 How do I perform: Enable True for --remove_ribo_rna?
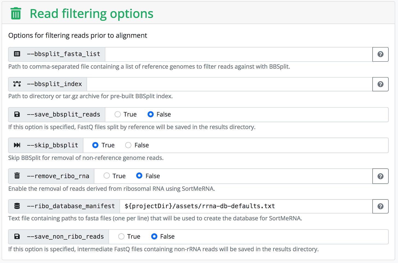pos(107,176)
